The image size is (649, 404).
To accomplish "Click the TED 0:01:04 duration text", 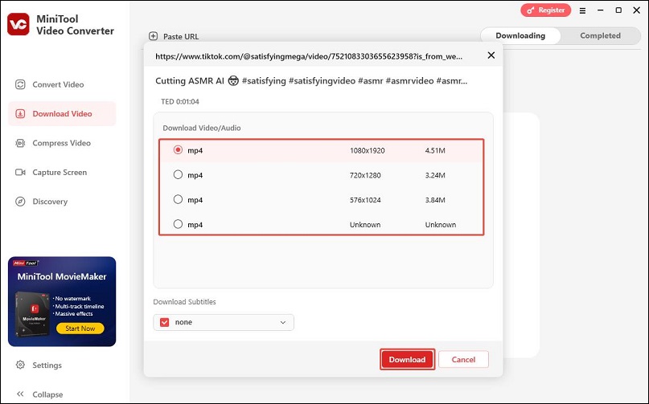I will pyautogui.click(x=180, y=102).
